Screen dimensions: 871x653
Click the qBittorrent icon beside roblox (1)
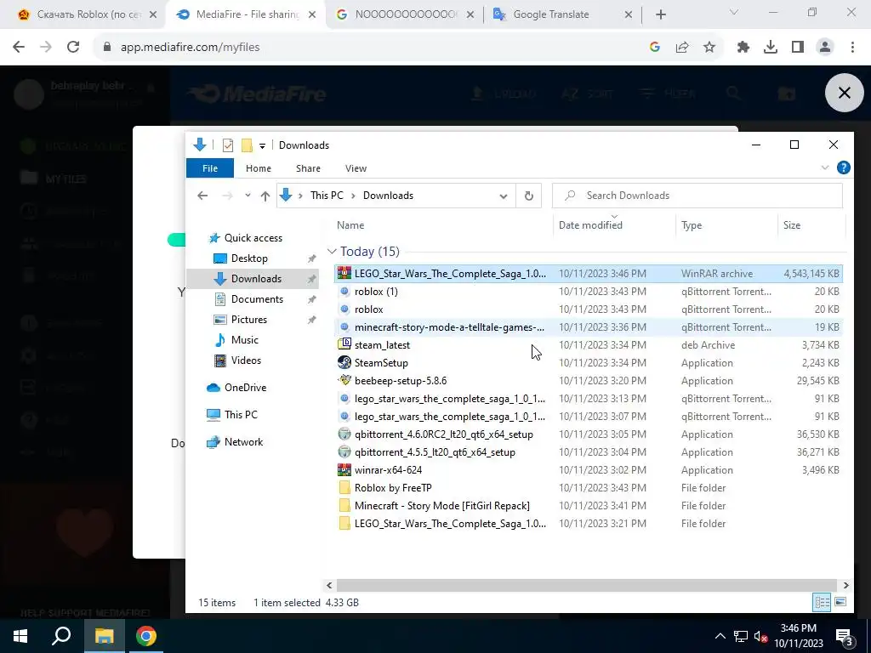(344, 291)
